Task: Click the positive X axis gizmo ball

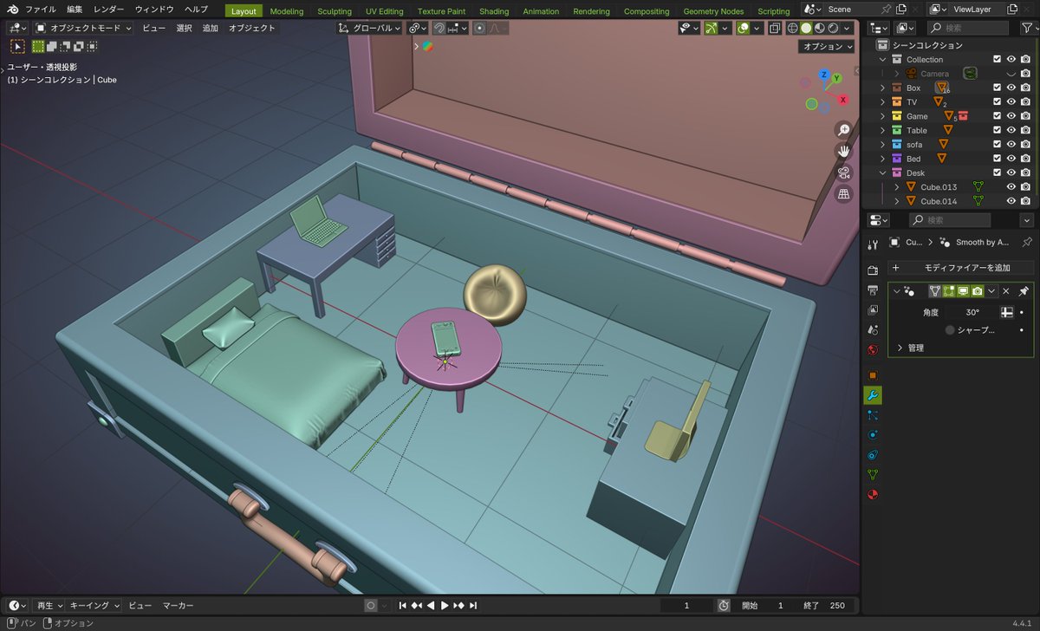Action: (x=842, y=100)
